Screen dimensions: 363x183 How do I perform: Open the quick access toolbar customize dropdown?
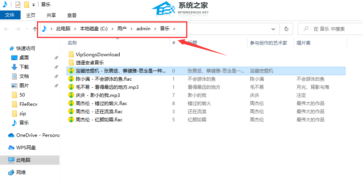click(x=34, y=5)
